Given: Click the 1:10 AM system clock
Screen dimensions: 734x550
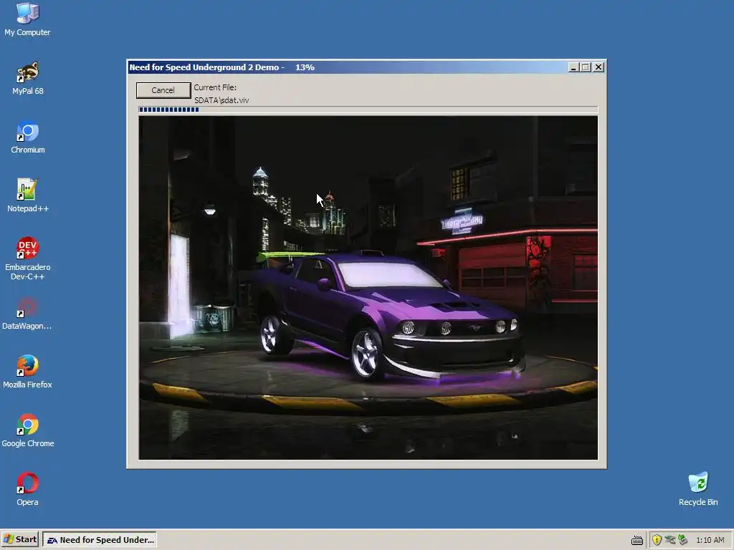Looking at the screenshot, I should click(x=710, y=540).
